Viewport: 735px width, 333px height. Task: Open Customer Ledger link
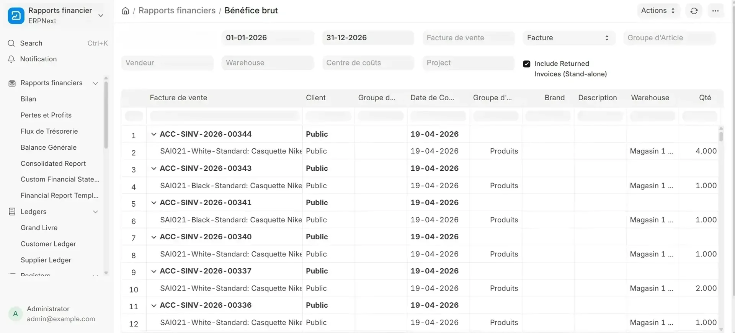48,244
